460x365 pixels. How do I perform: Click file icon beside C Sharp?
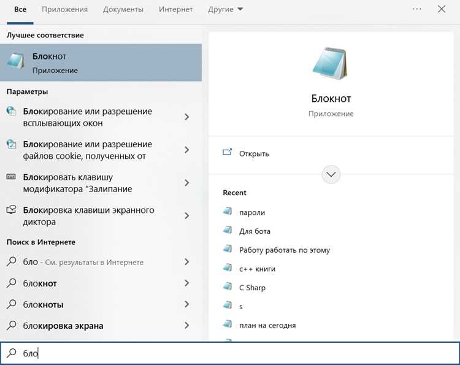[228, 286]
